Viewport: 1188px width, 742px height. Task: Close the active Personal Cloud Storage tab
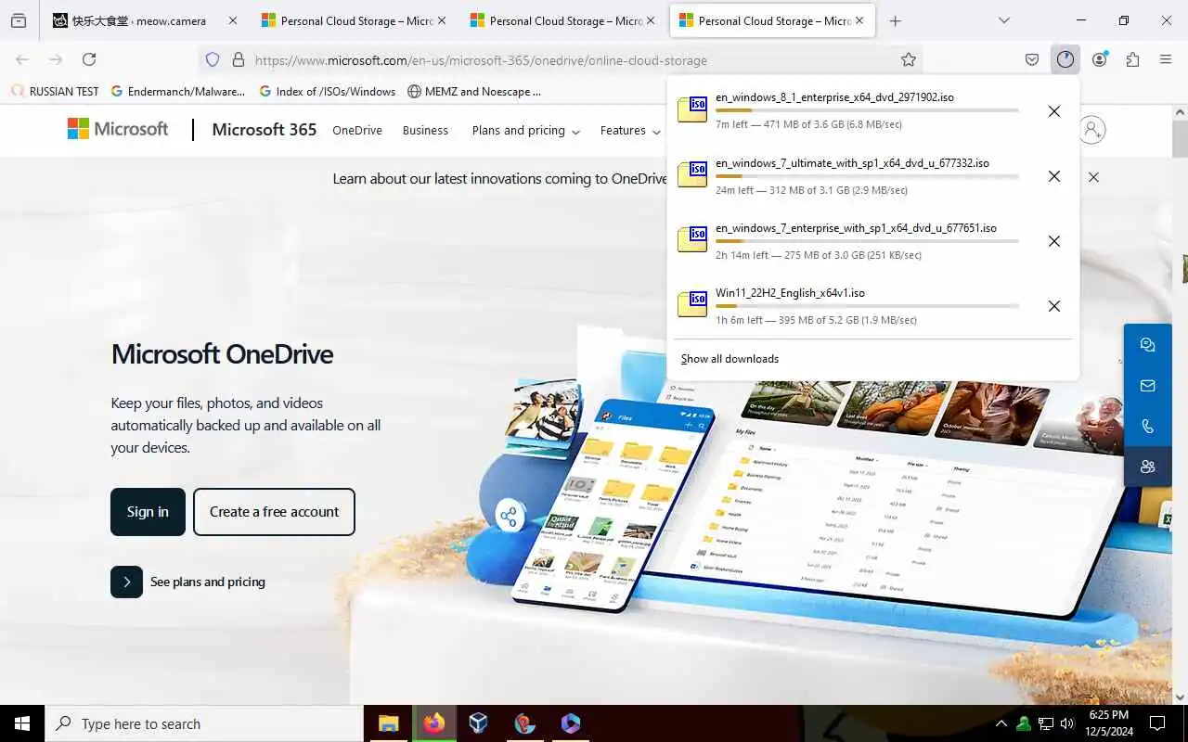click(x=859, y=20)
